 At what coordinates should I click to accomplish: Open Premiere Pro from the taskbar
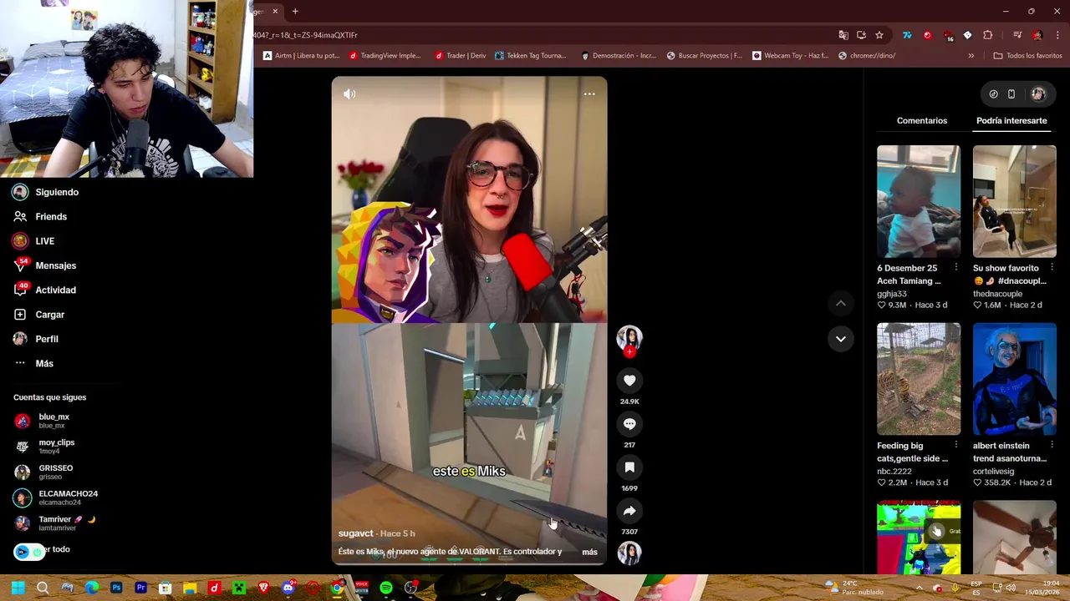click(140, 588)
